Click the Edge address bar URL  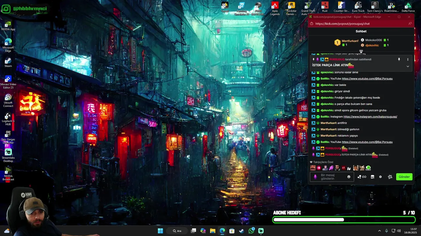[342, 24]
